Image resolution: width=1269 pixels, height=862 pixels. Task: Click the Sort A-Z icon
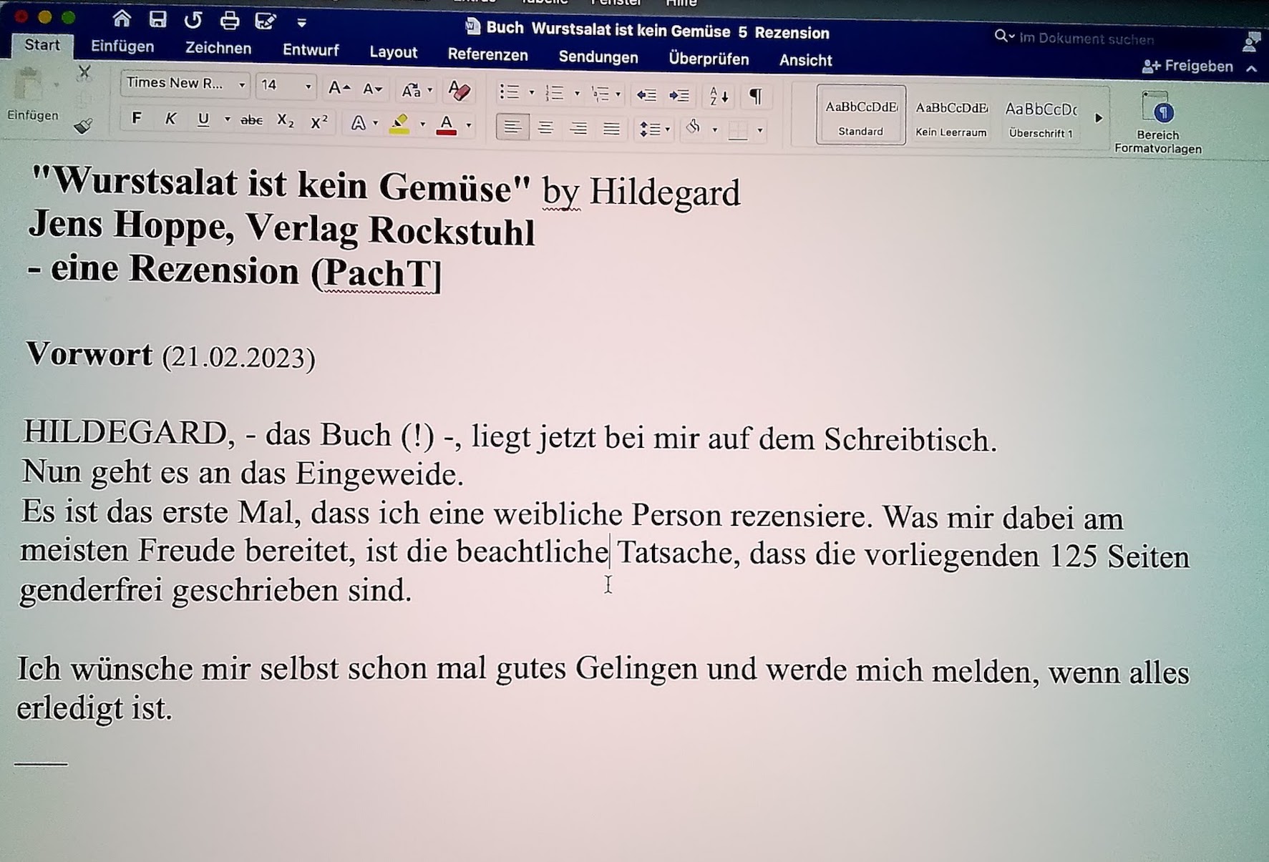pos(719,95)
